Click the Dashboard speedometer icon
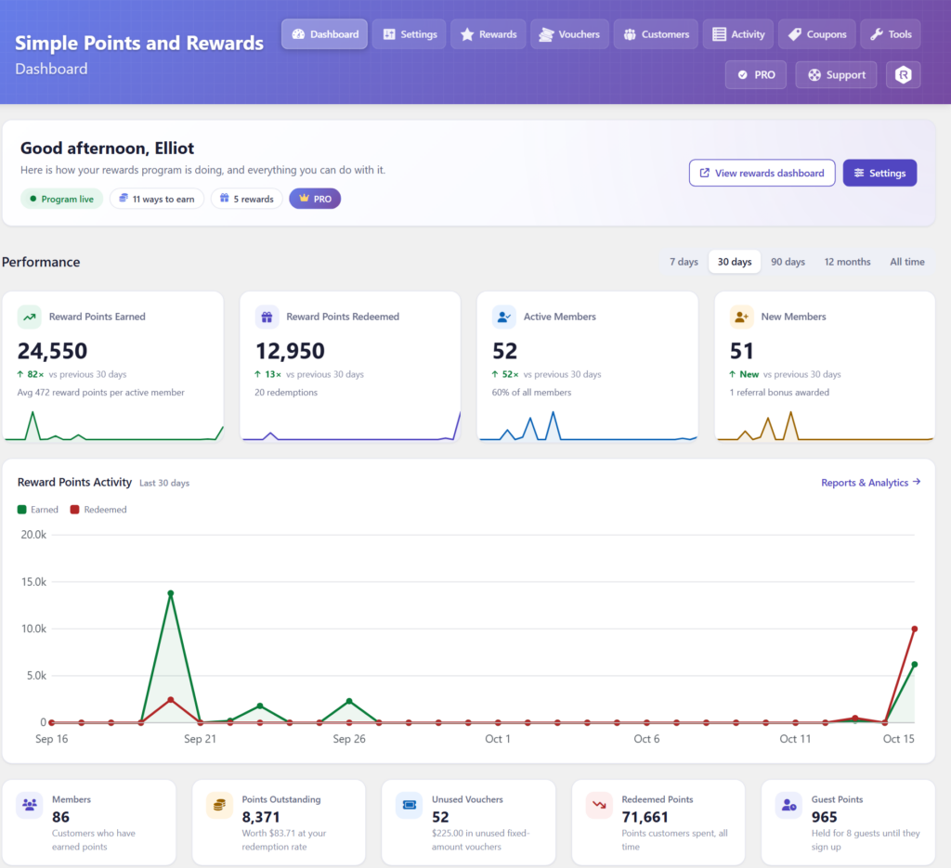Image resolution: width=951 pixels, height=868 pixels. pos(298,34)
